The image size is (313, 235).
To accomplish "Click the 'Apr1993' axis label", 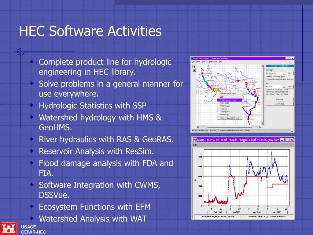I will coord(257,212).
